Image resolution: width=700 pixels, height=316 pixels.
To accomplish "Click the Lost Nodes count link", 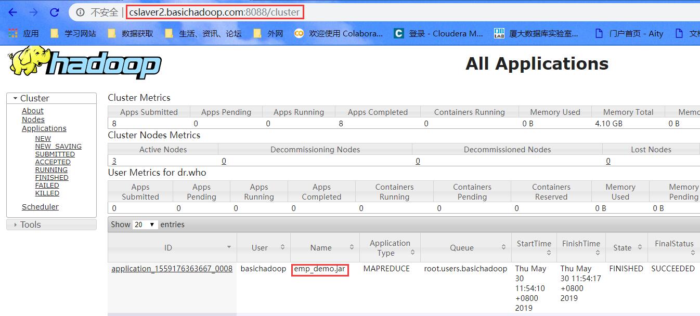I will (608, 161).
